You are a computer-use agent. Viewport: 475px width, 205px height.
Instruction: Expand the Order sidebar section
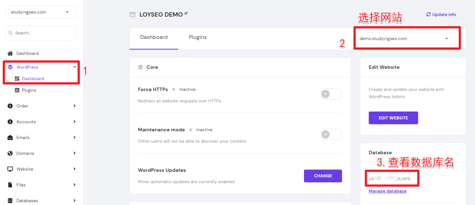[41, 106]
